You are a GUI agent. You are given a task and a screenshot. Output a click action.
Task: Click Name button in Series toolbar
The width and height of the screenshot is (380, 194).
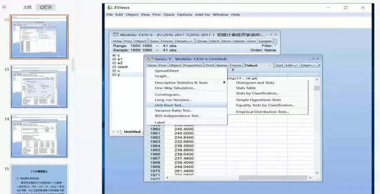[222, 65]
